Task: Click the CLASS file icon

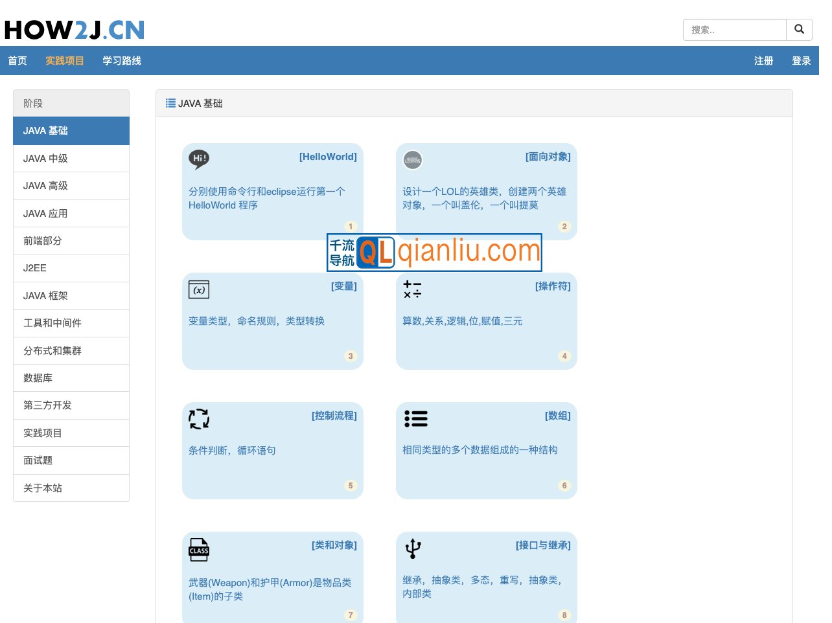Action: (x=199, y=550)
